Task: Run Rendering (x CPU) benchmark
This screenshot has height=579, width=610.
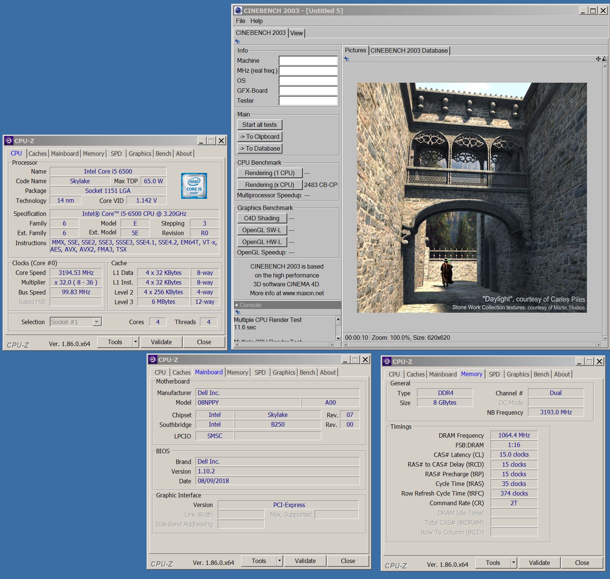Action: coord(270,185)
